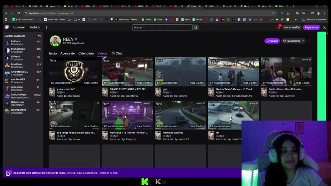Open brunablince live channel in sidebar

point(22,50)
